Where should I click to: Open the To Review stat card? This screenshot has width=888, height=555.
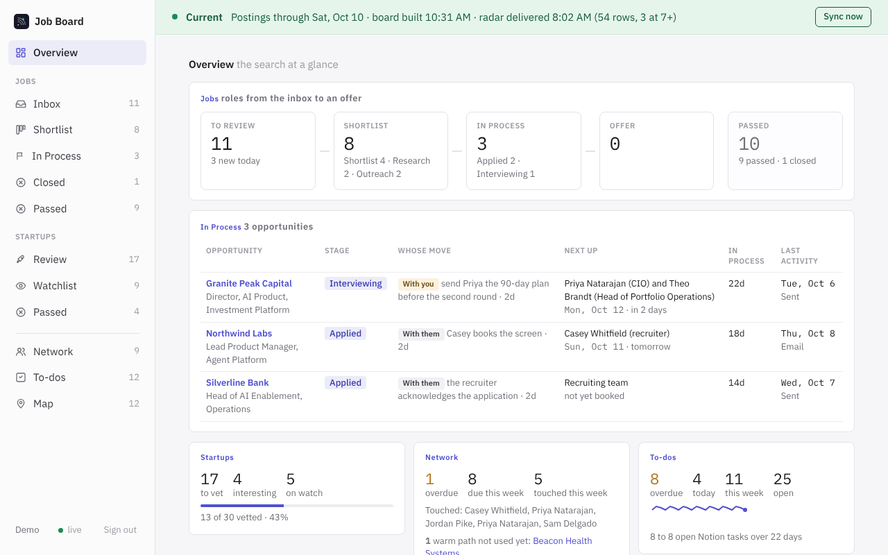coord(258,151)
